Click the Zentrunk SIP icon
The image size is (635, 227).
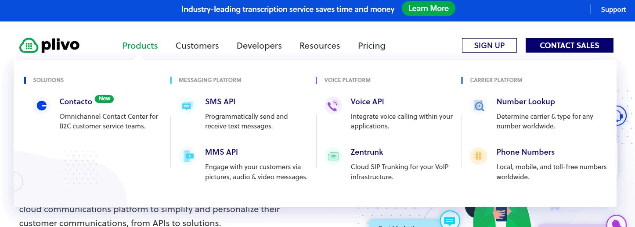coord(333,156)
